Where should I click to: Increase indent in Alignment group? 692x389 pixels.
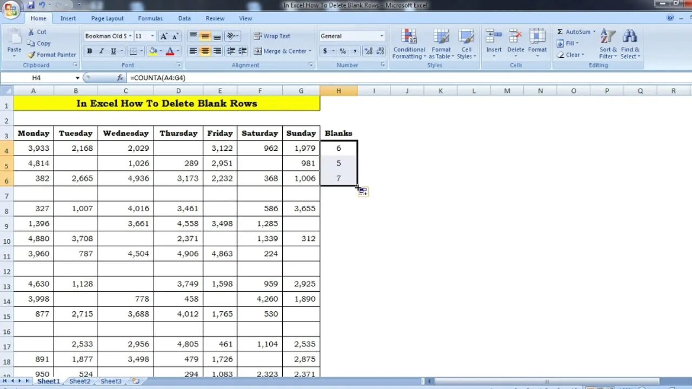tap(243, 51)
